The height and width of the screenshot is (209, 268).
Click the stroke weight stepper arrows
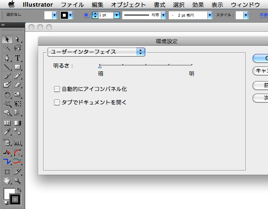tap(95, 15)
